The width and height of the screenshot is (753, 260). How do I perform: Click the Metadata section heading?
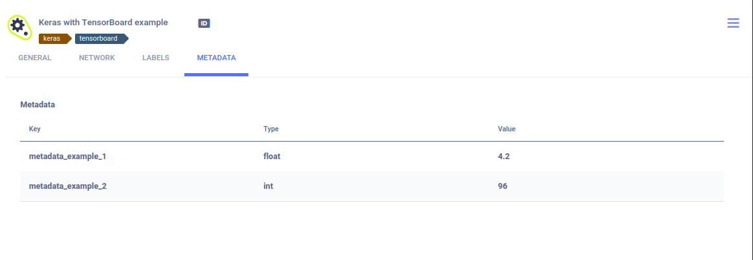38,104
